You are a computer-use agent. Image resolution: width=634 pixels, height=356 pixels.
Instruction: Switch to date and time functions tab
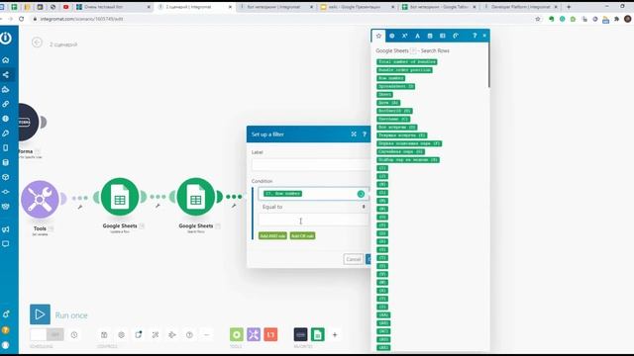click(x=430, y=36)
